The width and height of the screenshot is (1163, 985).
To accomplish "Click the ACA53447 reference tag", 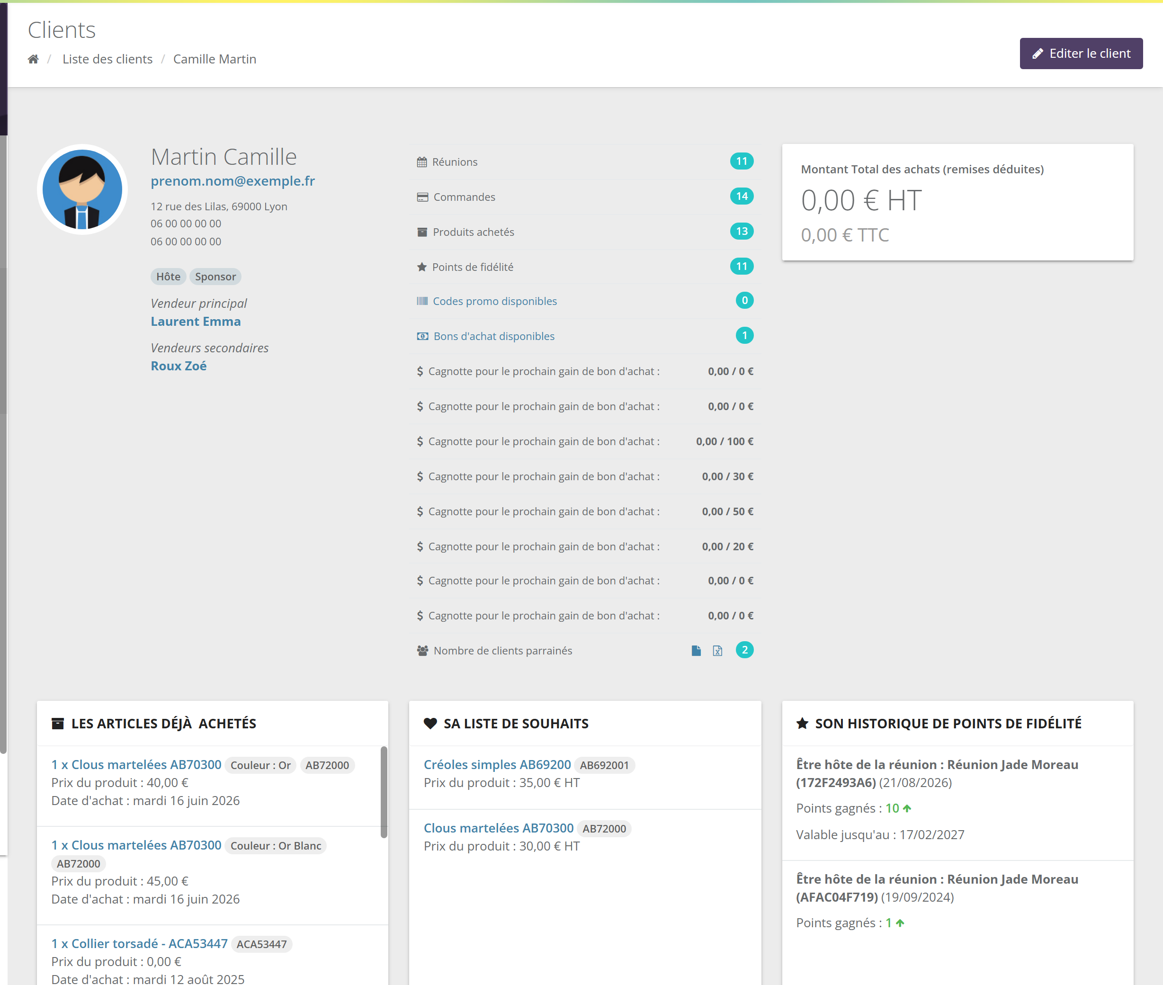I will pos(261,944).
